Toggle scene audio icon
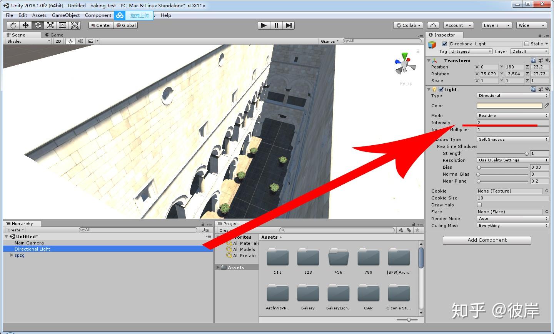Screen dimensions: 554x334 (x=80, y=41)
